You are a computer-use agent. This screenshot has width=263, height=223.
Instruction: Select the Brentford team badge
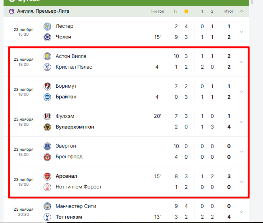pyautogui.click(x=48, y=157)
